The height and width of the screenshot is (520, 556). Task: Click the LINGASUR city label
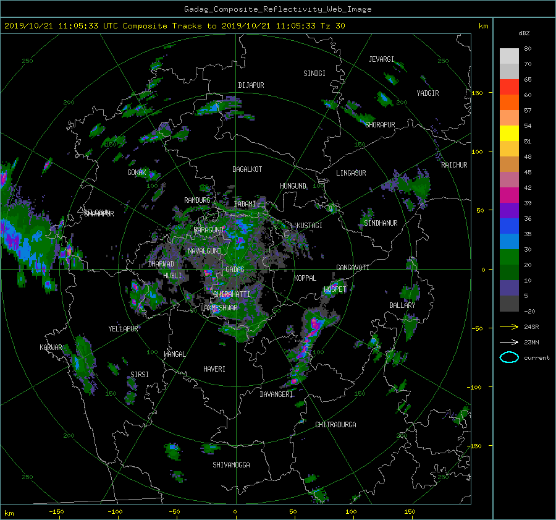point(351,173)
